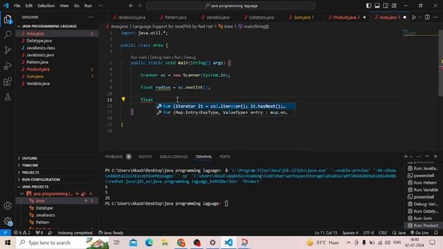This screenshot has height=249, width=443.
Task: Split the editor to the right
Action: 427,17
